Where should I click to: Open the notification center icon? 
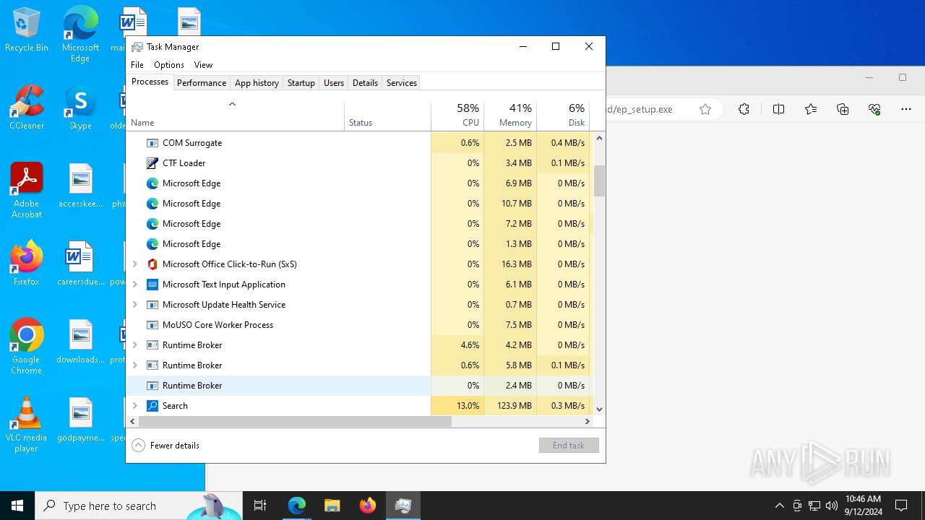(x=901, y=506)
